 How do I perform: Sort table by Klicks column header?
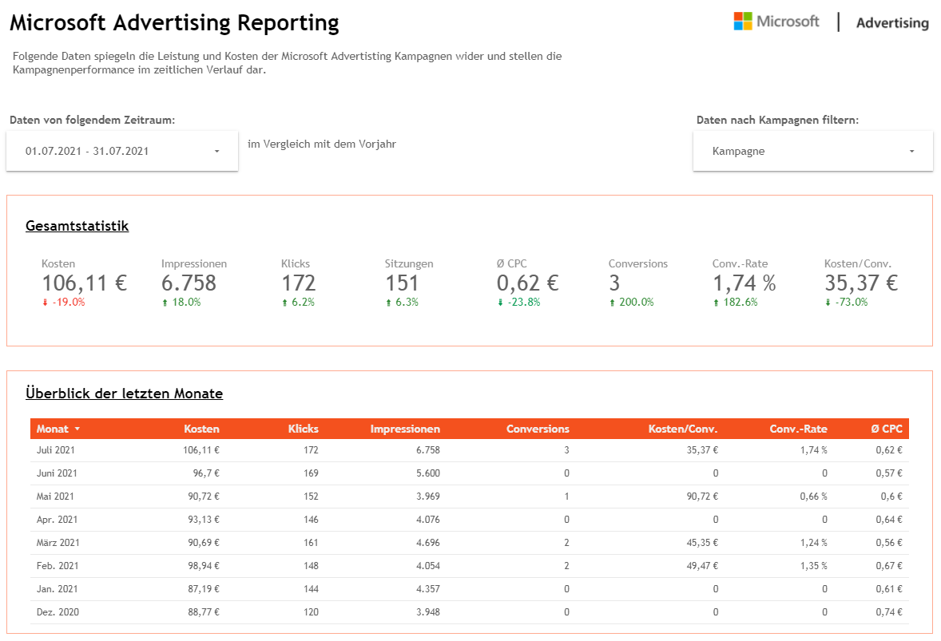[x=303, y=429]
